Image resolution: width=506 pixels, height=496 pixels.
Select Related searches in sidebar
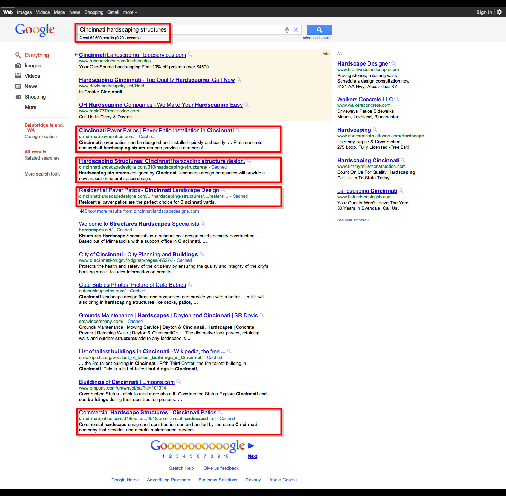[x=42, y=158]
